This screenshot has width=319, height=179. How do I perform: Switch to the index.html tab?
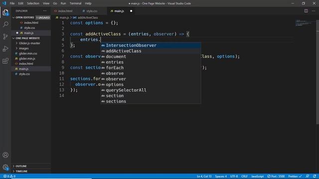[65, 11]
